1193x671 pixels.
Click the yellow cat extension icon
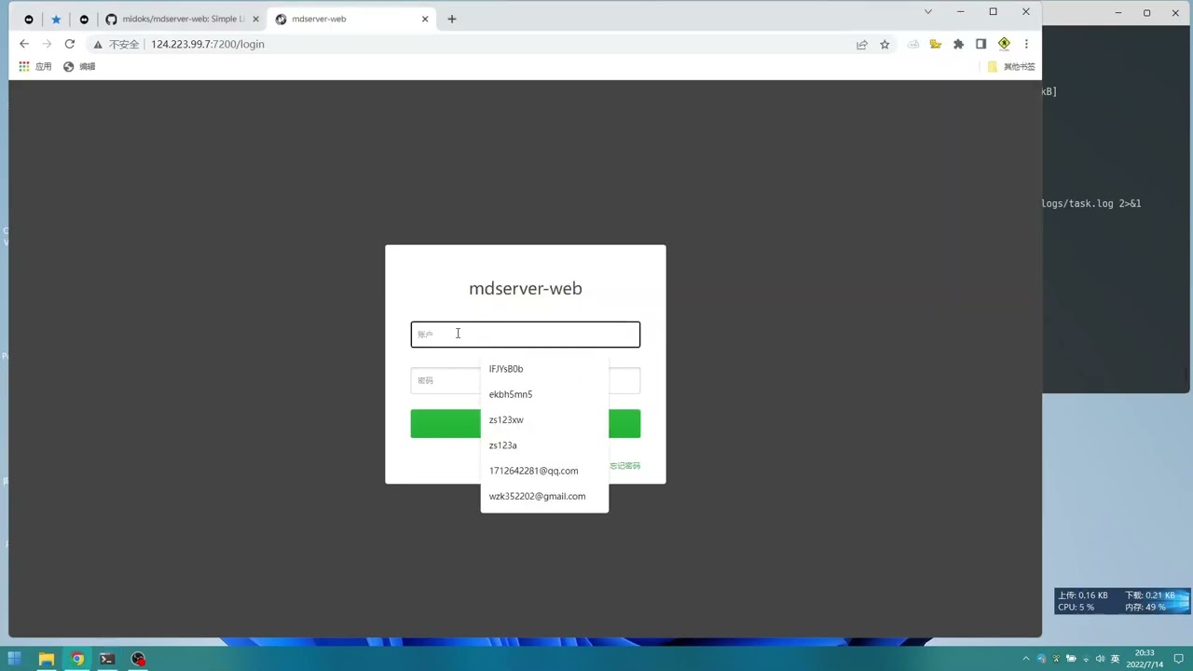tap(936, 44)
